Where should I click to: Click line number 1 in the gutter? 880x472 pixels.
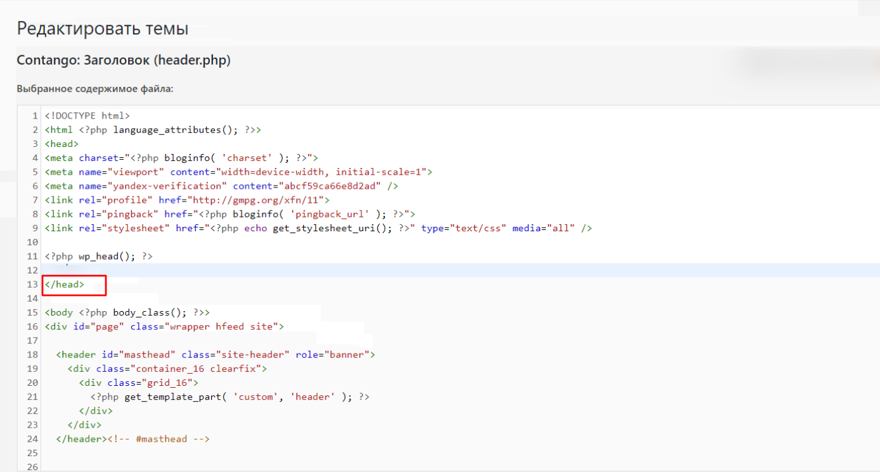35,116
